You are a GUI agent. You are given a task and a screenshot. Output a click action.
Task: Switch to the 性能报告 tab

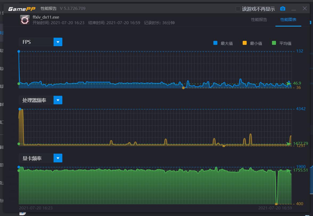[259, 20]
